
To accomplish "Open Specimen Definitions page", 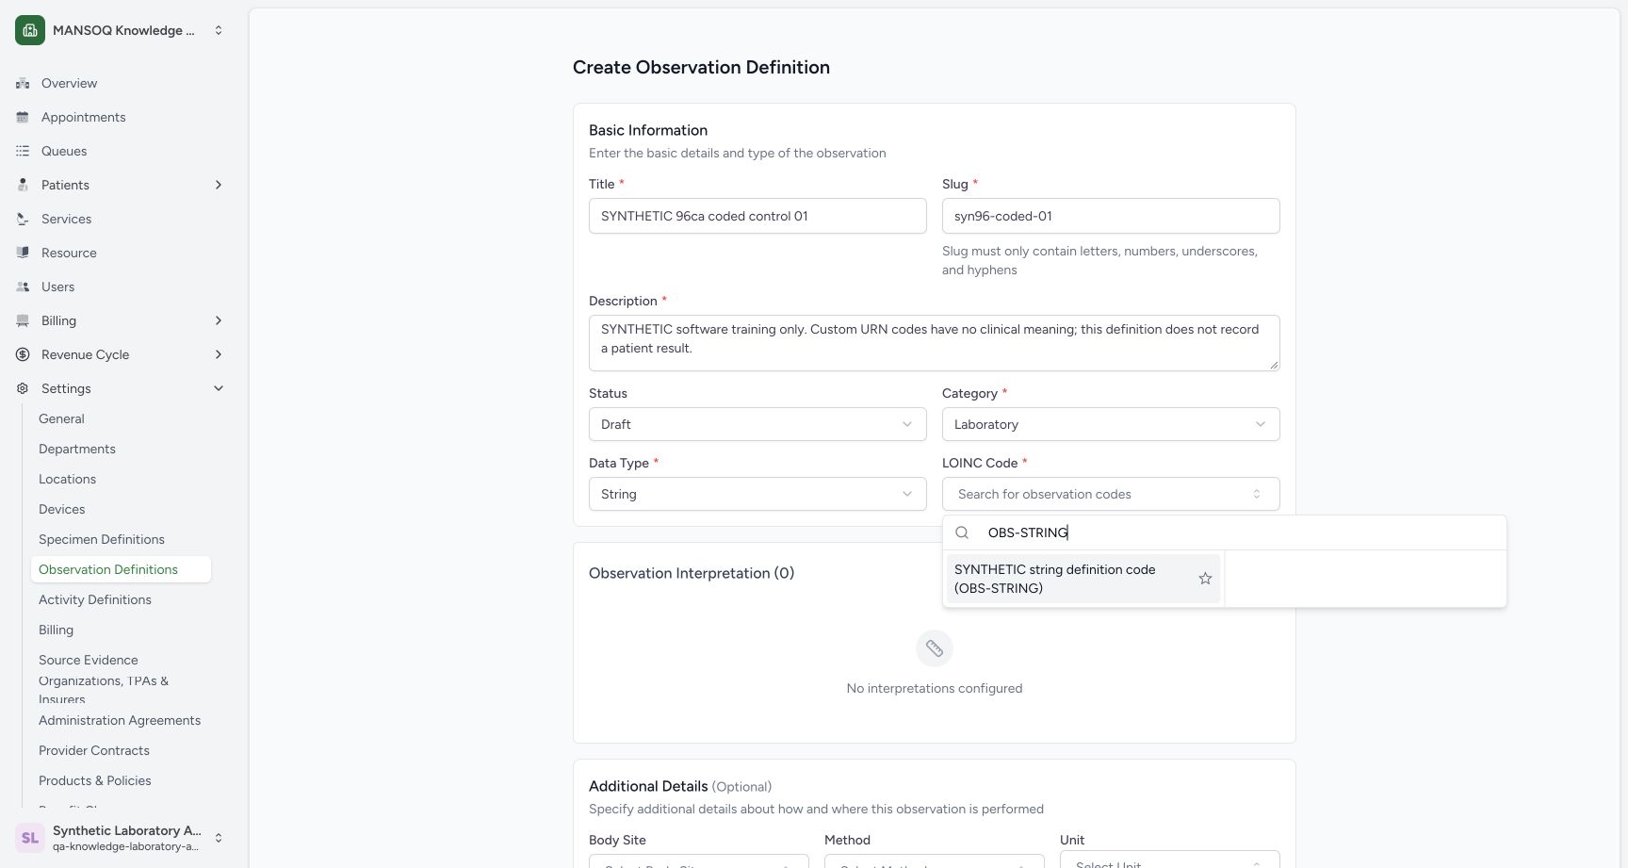I will coord(102,539).
